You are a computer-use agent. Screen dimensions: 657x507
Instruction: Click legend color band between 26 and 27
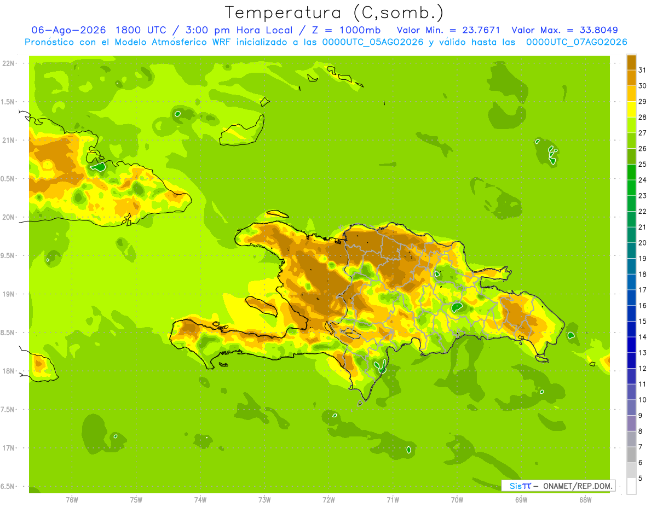click(631, 141)
